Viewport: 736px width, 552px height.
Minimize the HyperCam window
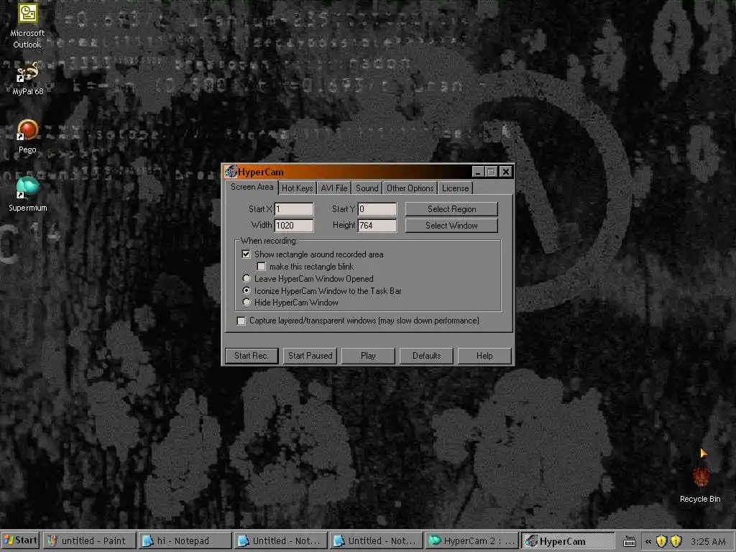[x=478, y=172]
